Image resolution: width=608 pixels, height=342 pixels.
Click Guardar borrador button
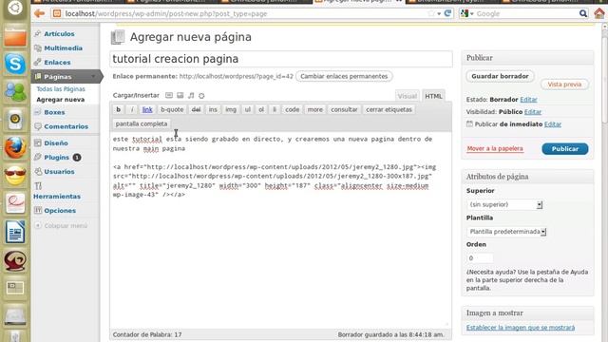point(500,76)
